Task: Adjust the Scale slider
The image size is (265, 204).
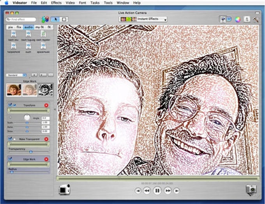Action: (x=27, y=123)
